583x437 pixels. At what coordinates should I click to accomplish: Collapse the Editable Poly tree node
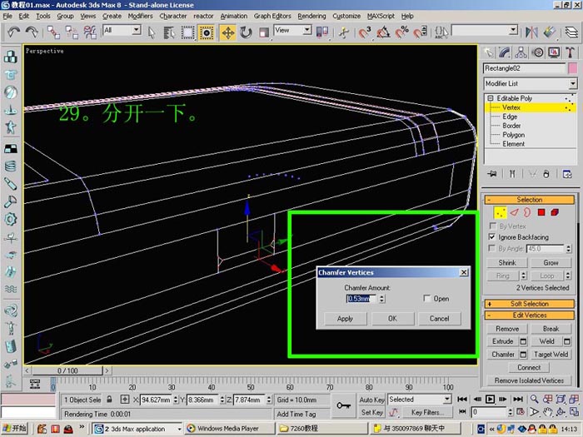[491, 98]
